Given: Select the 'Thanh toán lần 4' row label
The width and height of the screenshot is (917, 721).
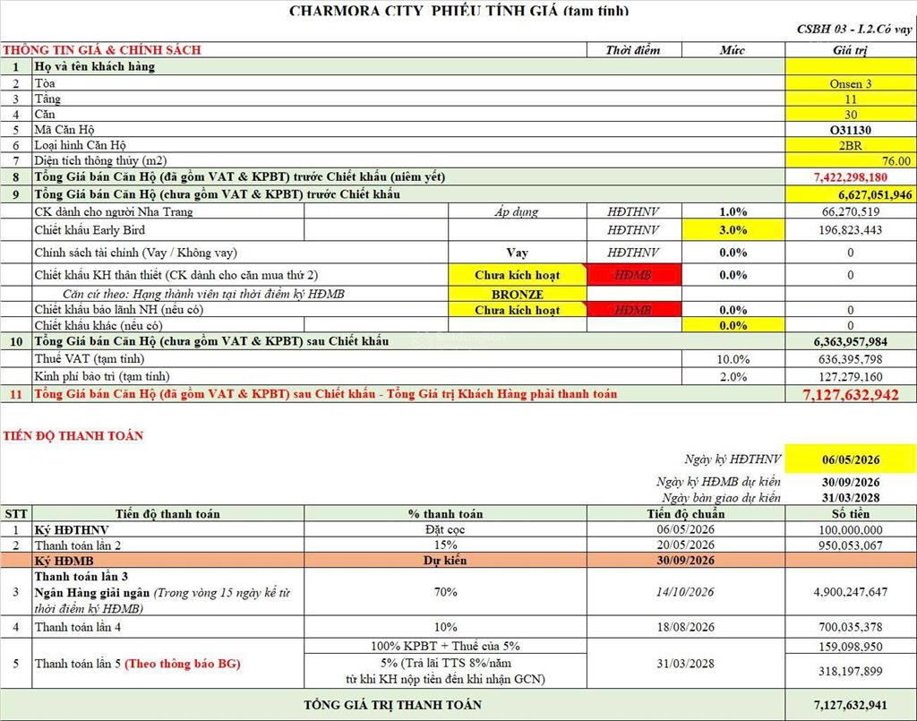Looking at the screenshot, I should point(78,627).
